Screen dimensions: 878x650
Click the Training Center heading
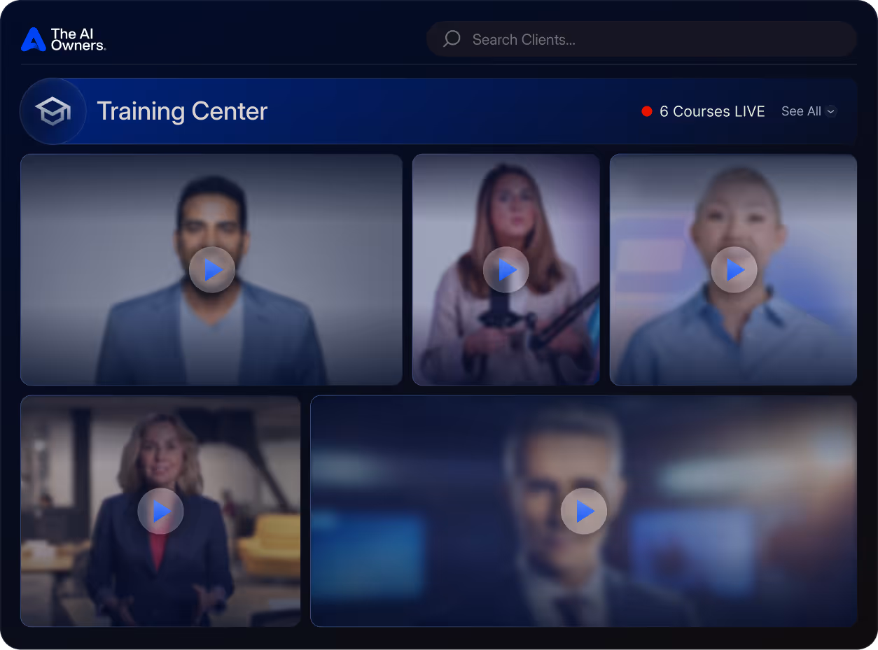pos(182,111)
